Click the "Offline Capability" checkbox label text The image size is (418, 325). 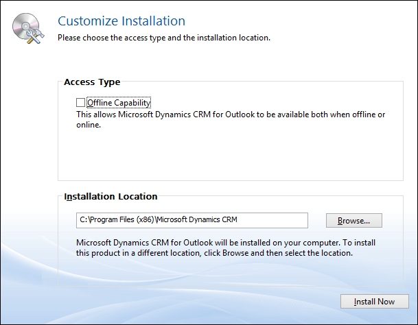pos(119,103)
